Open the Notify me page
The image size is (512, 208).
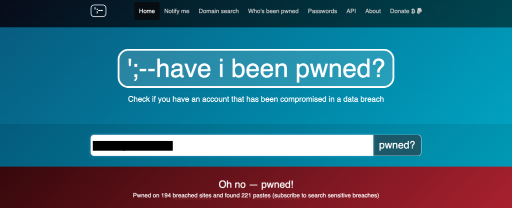tap(176, 11)
